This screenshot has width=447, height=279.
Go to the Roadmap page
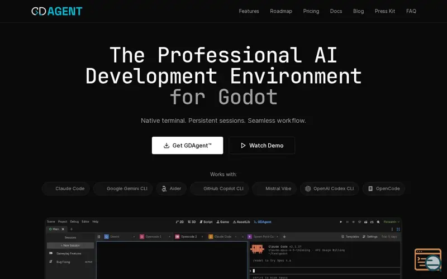tap(281, 11)
